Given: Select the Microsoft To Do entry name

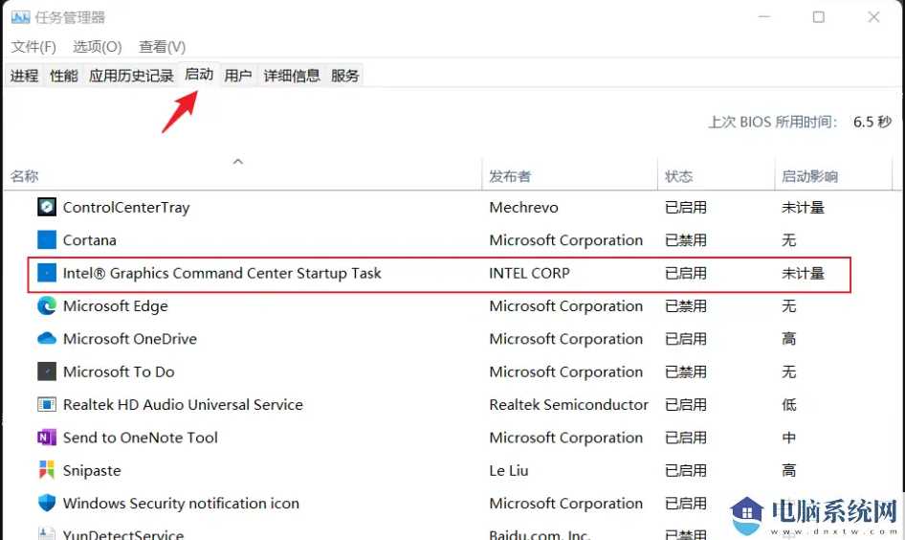Looking at the screenshot, I should tap(119, 371).
